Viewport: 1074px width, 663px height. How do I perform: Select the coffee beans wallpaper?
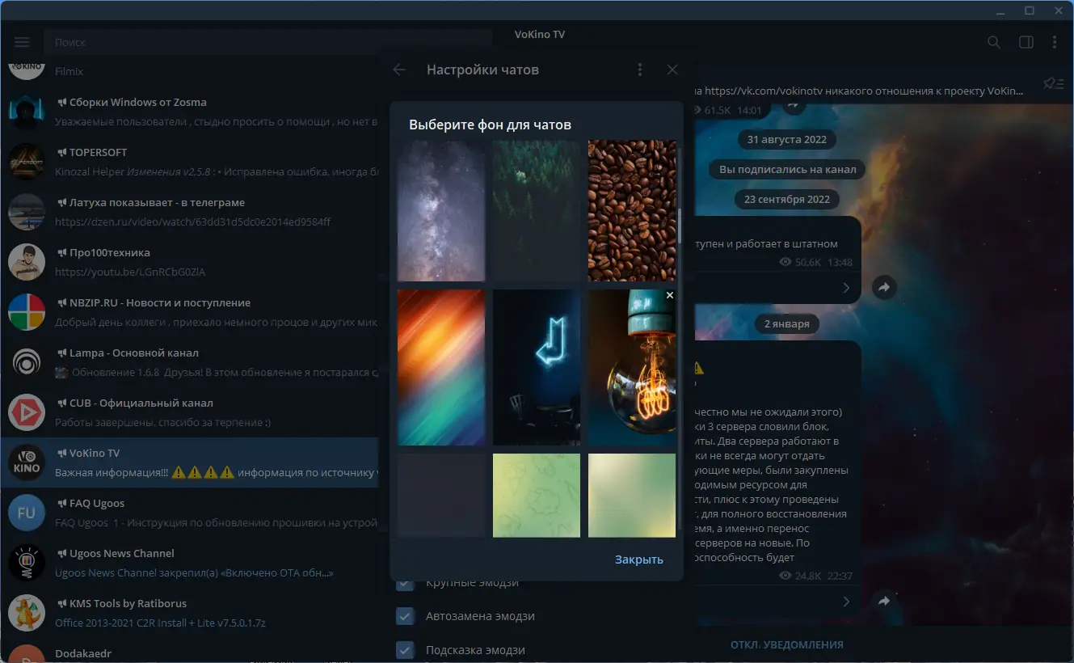point(632,211)
